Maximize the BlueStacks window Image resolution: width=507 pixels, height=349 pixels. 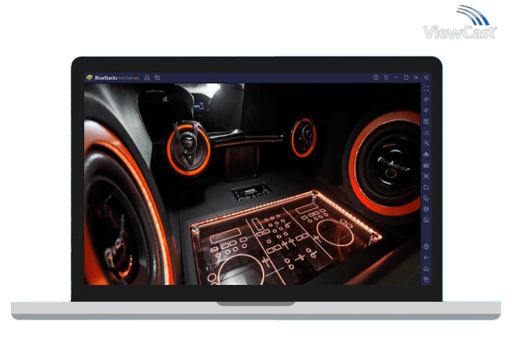pyautogui.click(x=406, y=78)
